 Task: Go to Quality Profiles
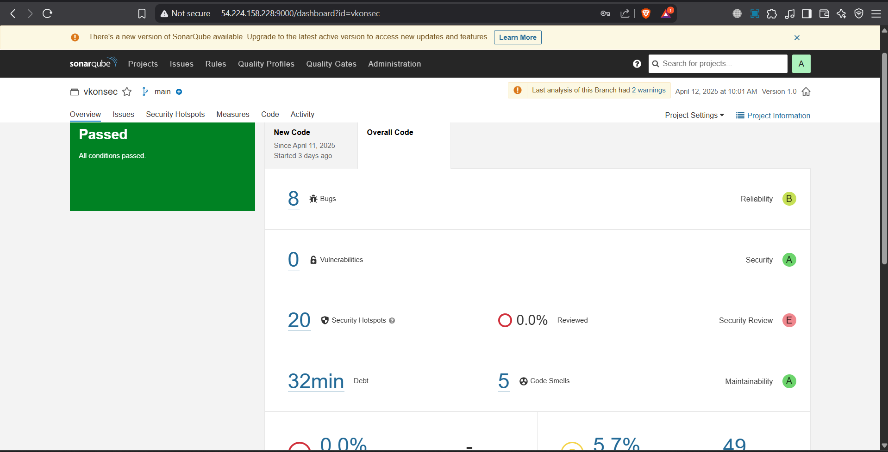pos(266,64)
